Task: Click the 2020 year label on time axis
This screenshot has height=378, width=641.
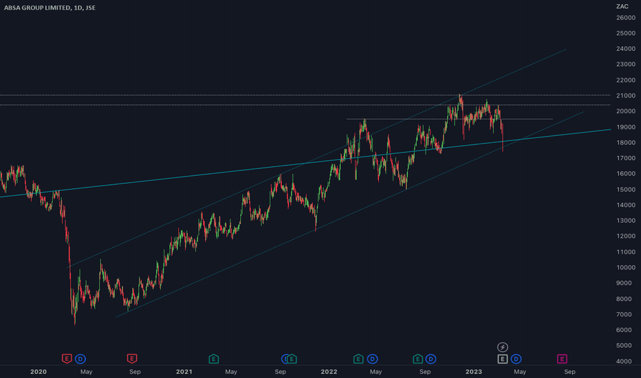Action: [39, 372]
